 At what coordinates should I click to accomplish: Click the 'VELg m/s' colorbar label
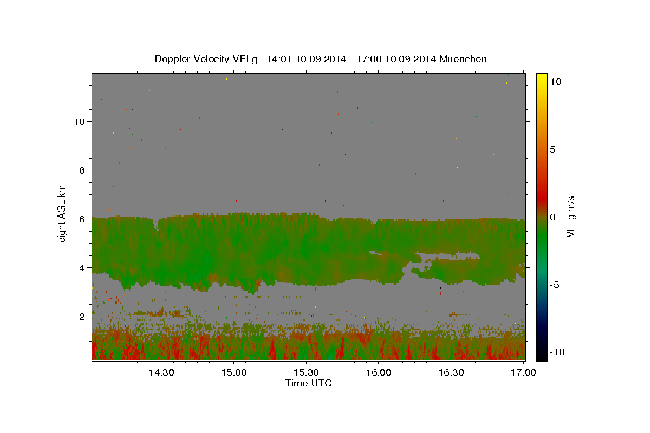[x=571, y=216]
